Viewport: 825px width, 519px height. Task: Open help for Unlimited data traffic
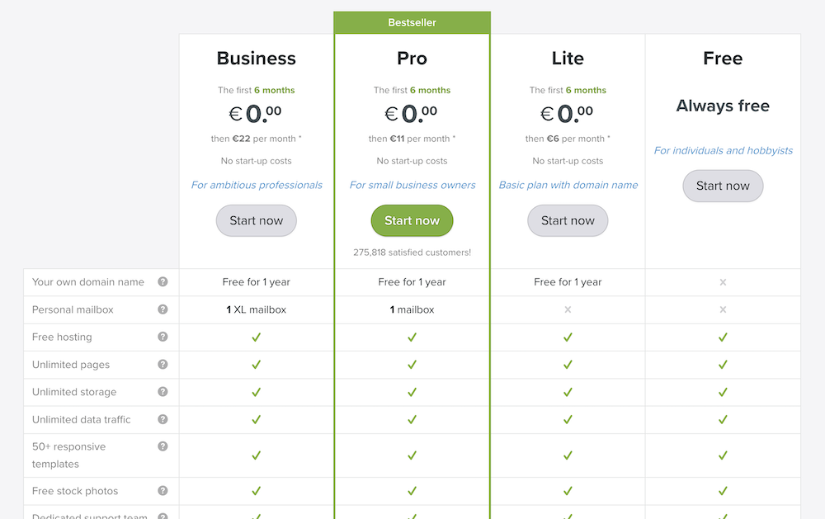tap(163, 419)
